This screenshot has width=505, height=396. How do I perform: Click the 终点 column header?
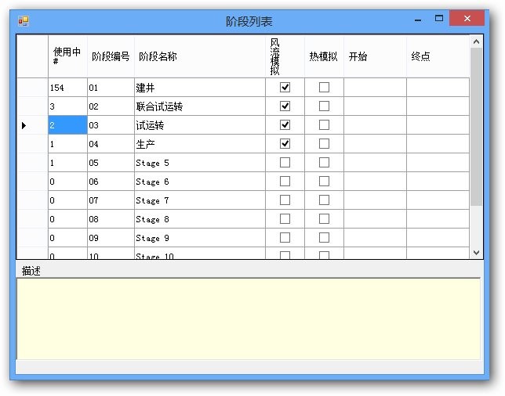point(438,56)
